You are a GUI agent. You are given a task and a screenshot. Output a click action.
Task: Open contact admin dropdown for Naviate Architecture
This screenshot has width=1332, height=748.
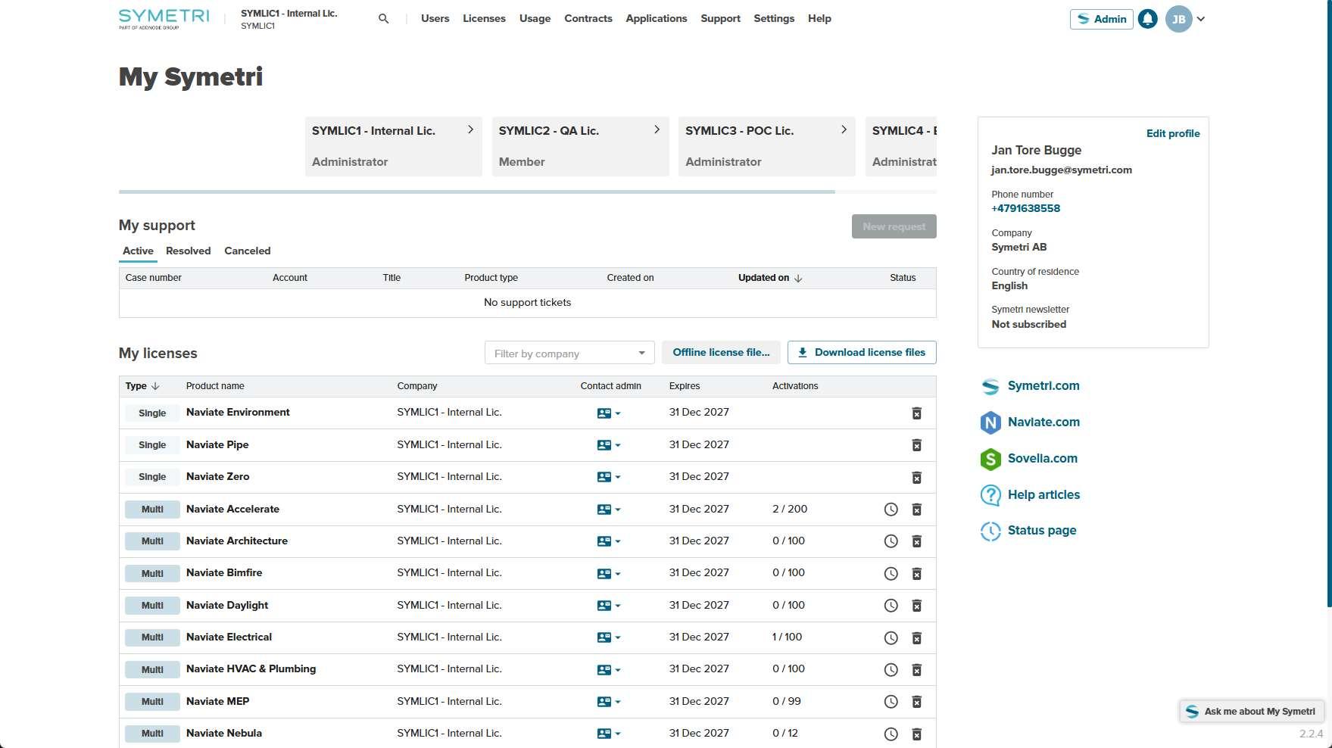(609, 541)
